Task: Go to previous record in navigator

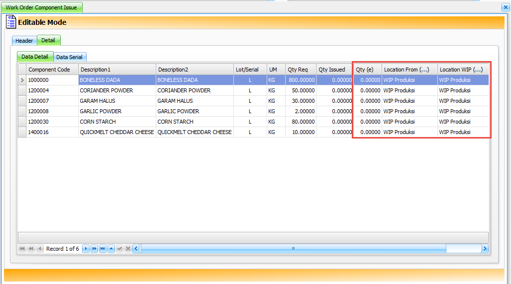Action: (40, 249)
